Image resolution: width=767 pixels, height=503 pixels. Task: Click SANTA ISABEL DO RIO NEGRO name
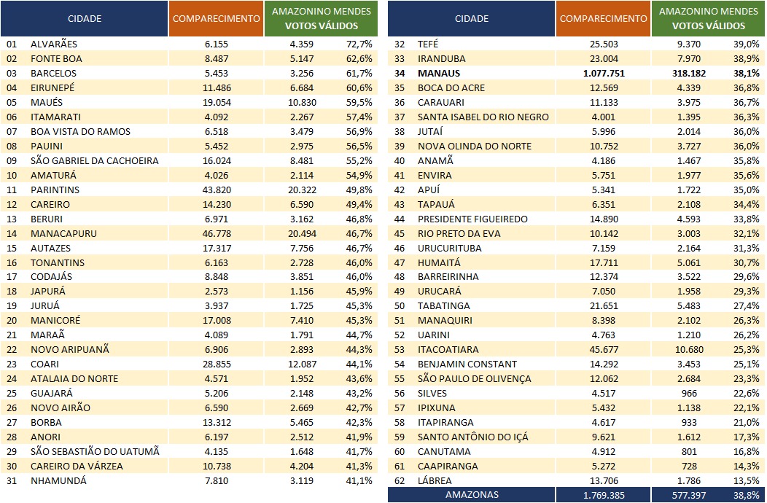click(x=483, y=117)
